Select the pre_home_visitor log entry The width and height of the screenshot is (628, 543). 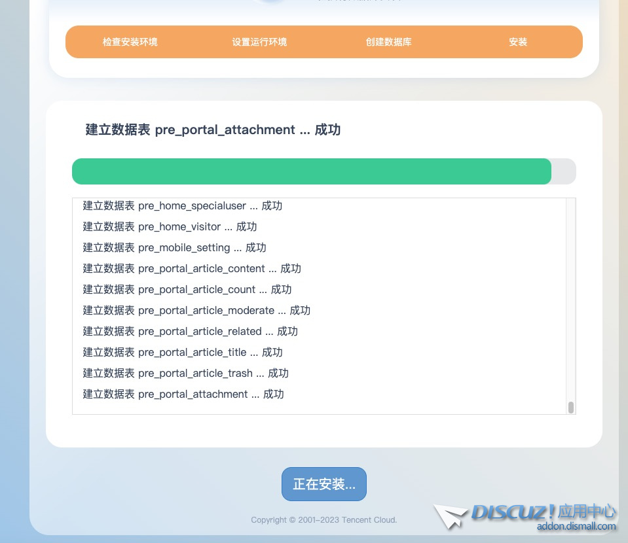(170, 227)
